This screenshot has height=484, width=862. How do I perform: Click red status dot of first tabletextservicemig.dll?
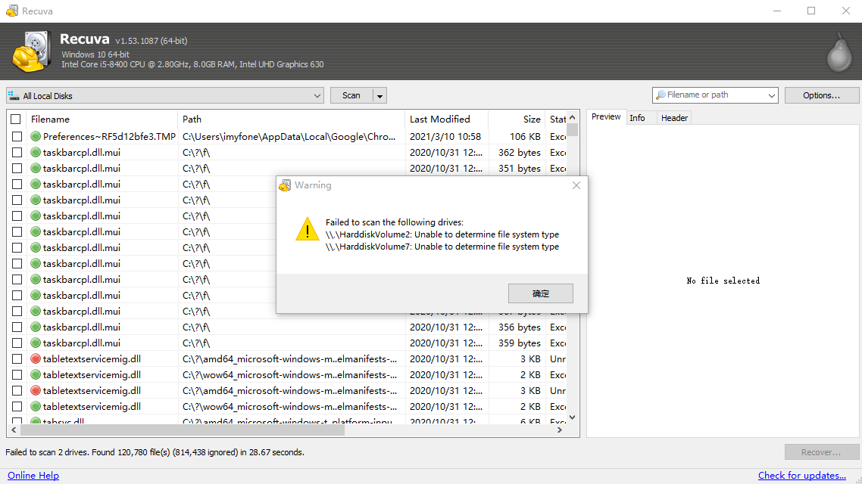(36, 359)
